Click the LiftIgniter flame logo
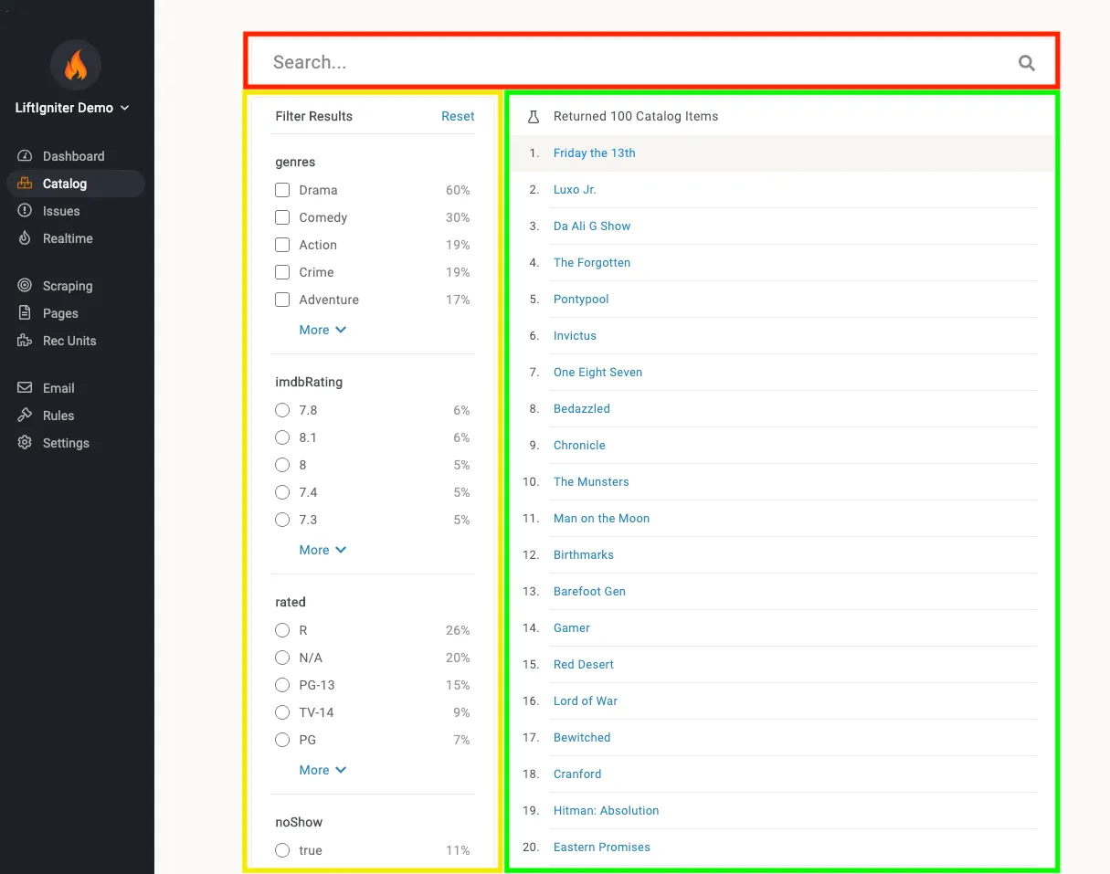The image size is (1110, 874). pos(76,64)
